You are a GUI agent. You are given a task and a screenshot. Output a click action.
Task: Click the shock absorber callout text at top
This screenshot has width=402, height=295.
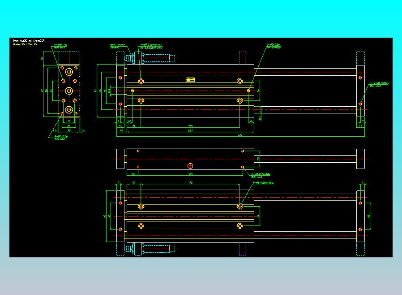pyautogui.click(x=117, y=46)
